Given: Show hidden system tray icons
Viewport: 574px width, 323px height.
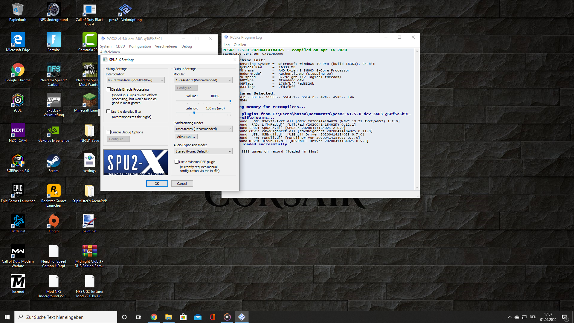Looking at the screenshot, I should pos(509,317).
